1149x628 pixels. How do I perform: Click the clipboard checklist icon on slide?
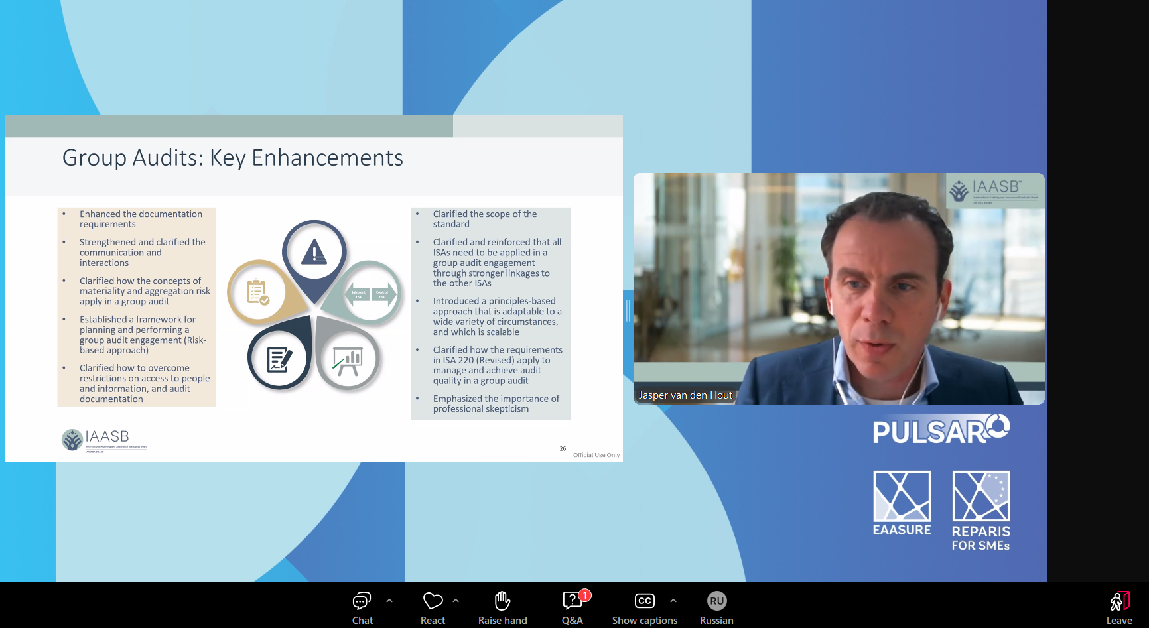pos(257,292)
